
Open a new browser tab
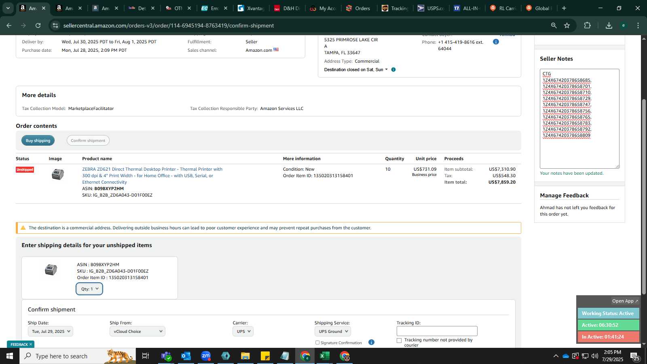564,8
